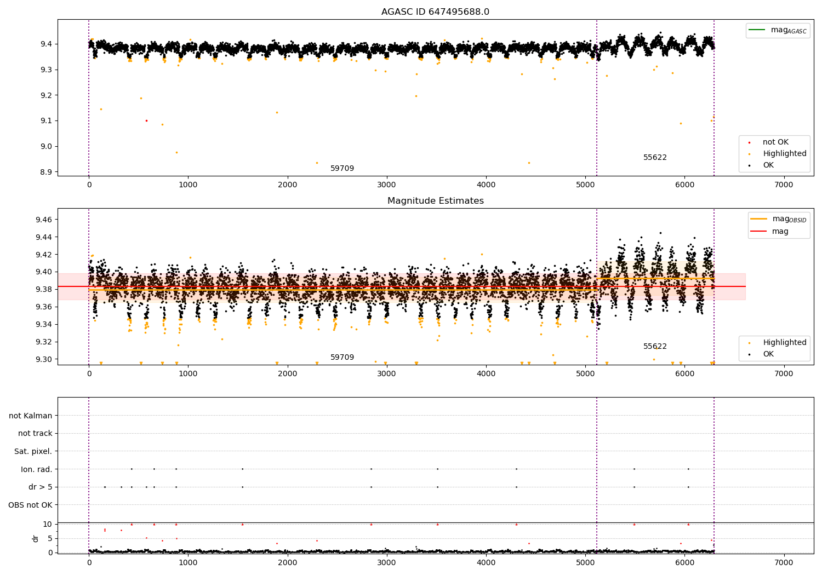Click the "9.36" y-axis tick label
Viewport: 822px width, 575px height.
tap(43, 307)
